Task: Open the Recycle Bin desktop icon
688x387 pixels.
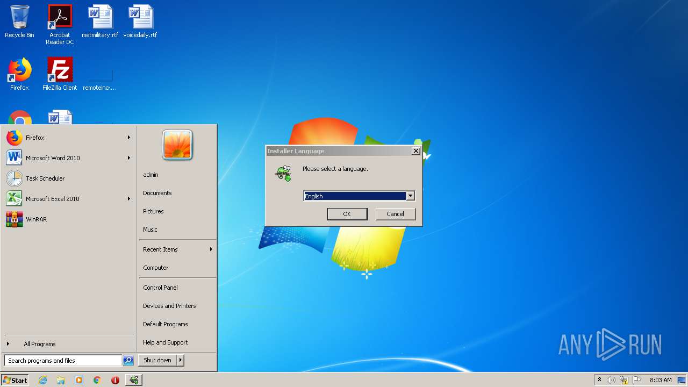Action: click(x=19, y=21)
